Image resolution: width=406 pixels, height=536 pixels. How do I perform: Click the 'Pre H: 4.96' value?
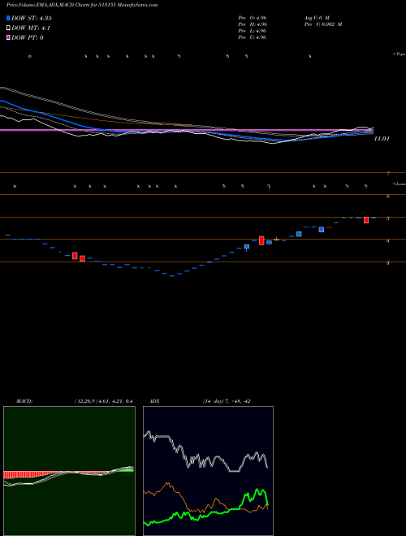tap(253, 24)
